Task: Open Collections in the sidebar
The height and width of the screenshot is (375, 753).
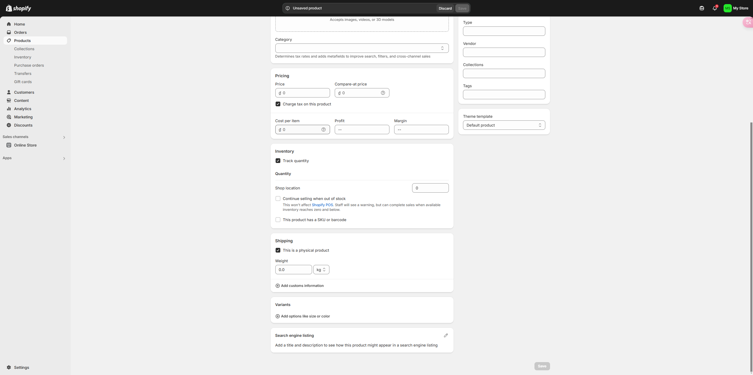Action: tap(24, 49)
